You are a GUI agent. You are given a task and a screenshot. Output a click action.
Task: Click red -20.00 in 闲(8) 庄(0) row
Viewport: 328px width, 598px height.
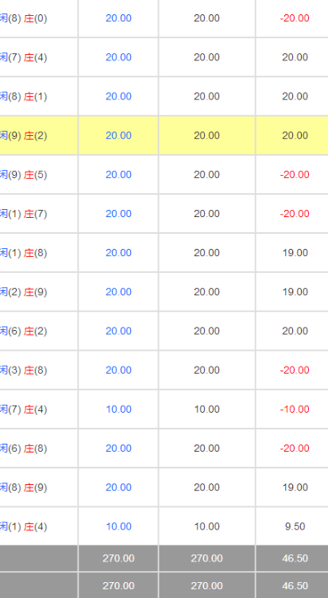[x=295, y=18]
